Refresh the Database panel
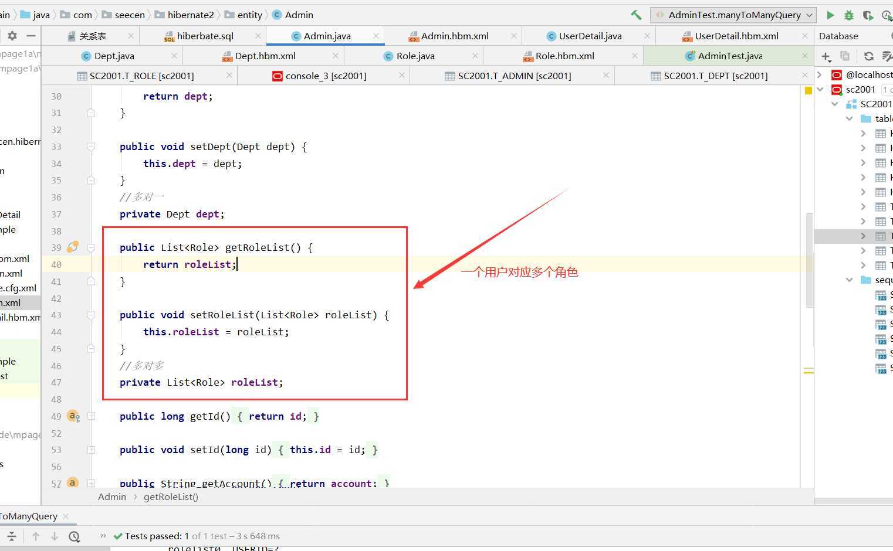893x551 pixels. point(869,56)
